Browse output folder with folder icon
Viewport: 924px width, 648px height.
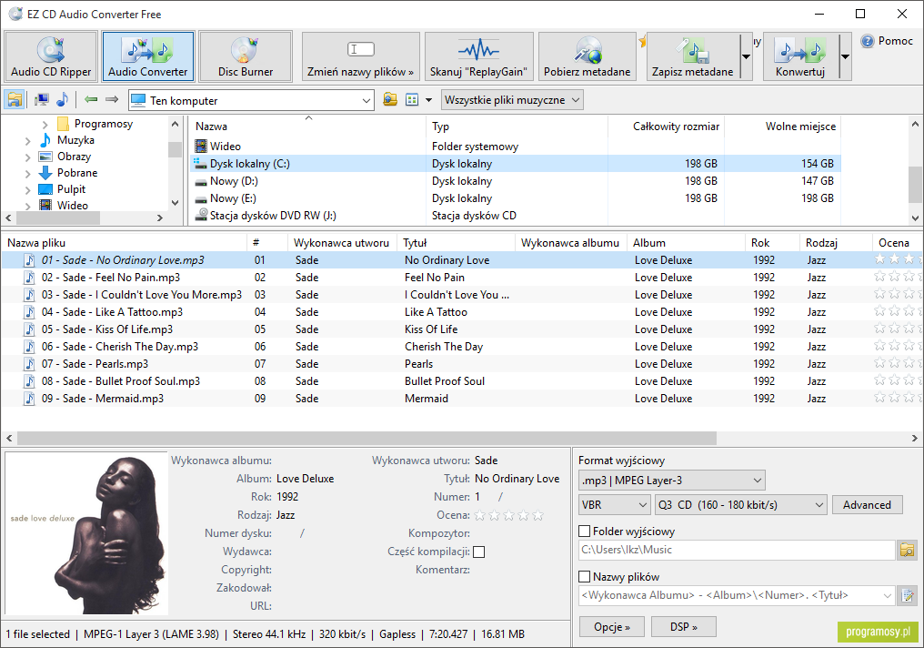point(908,550)
